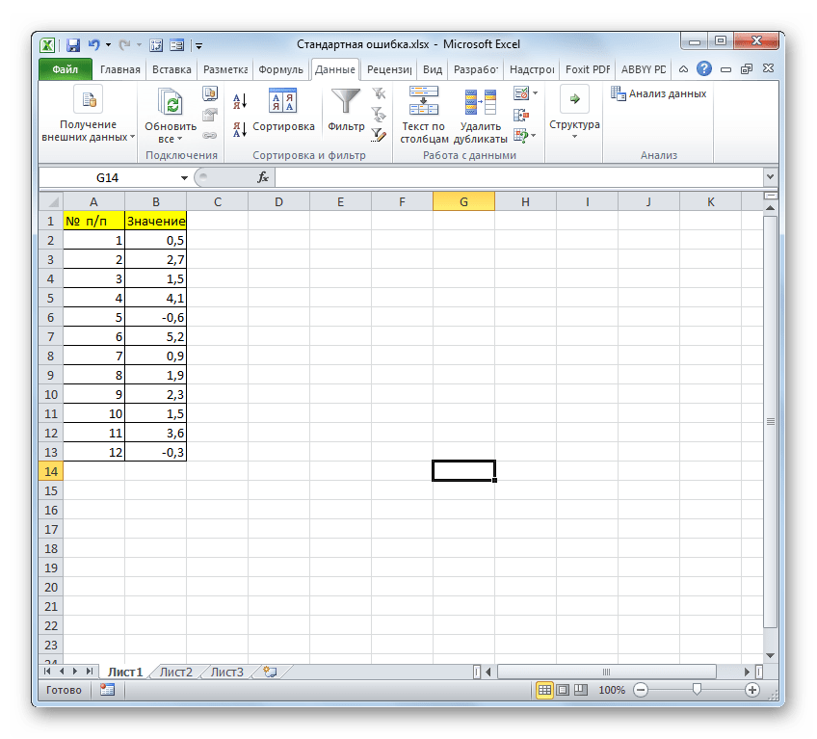Select Page Break Preview icon

pos(580,690)
